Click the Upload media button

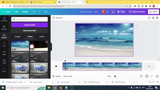click(29, 25)
